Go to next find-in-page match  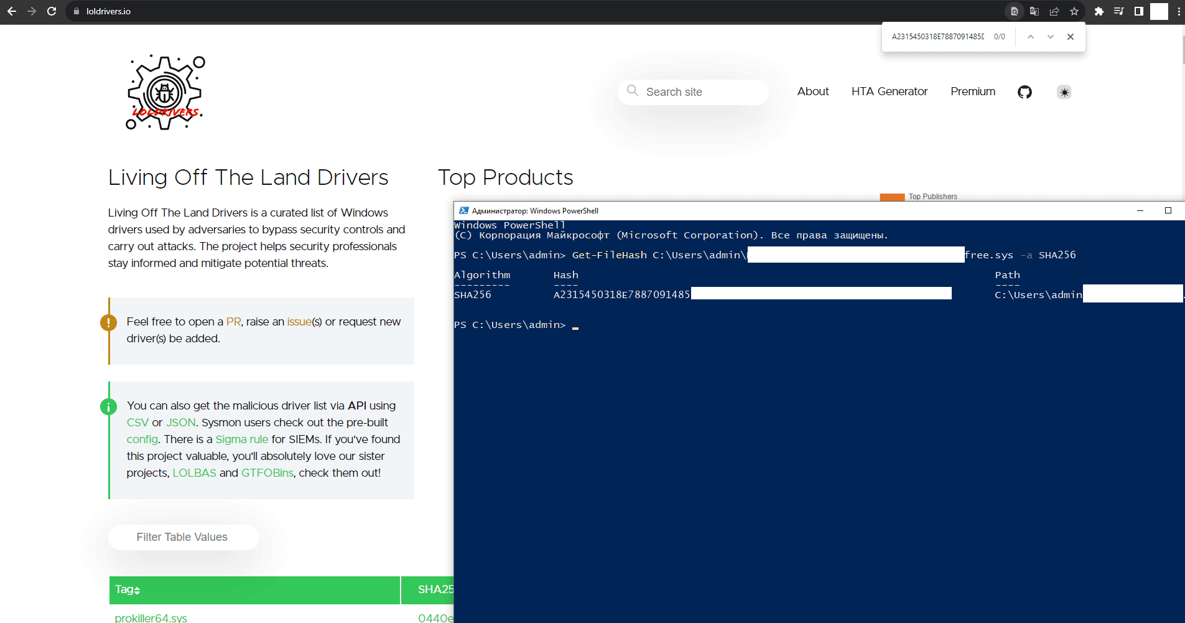coord(1051,37)
